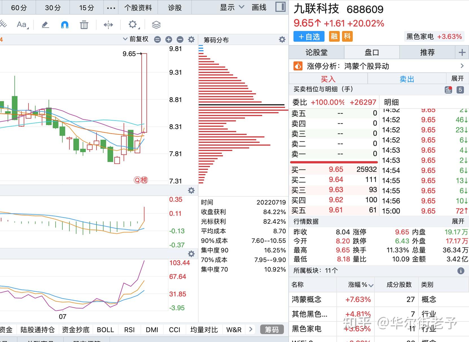Click the plus zoom-in icon on chart header

click(x=169, y=39)
